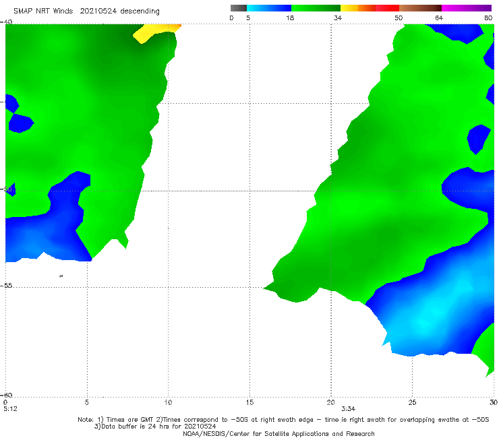This screenshot has height=438, width=499.
Task: Click the colorbar label '50'
Action: pos(399,18)
